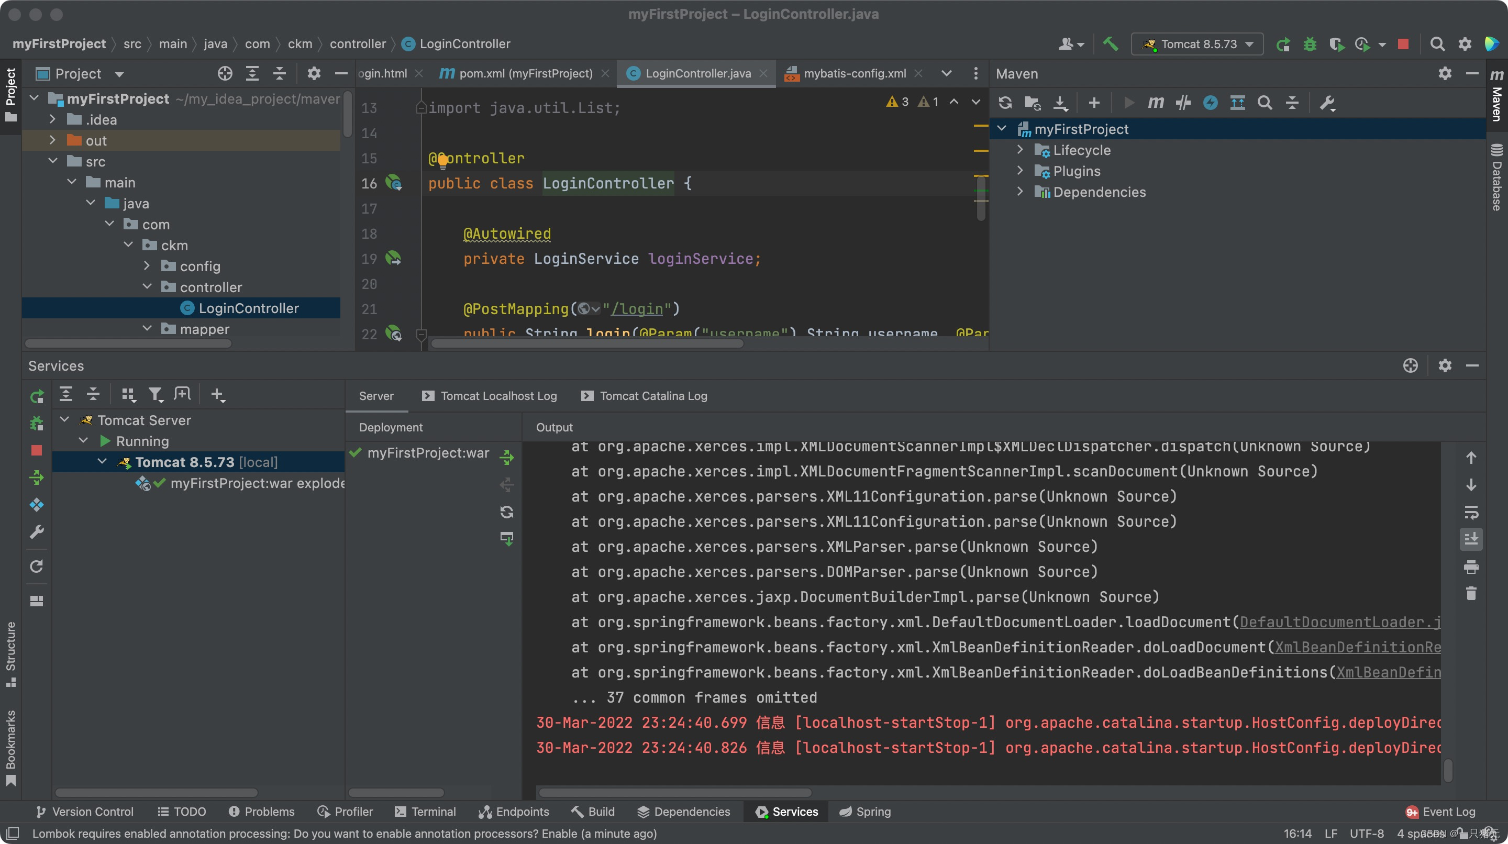Click the Tomcat Catalina Log tab
This screenshot has height=844, width=1508.
tap(644, 395)
